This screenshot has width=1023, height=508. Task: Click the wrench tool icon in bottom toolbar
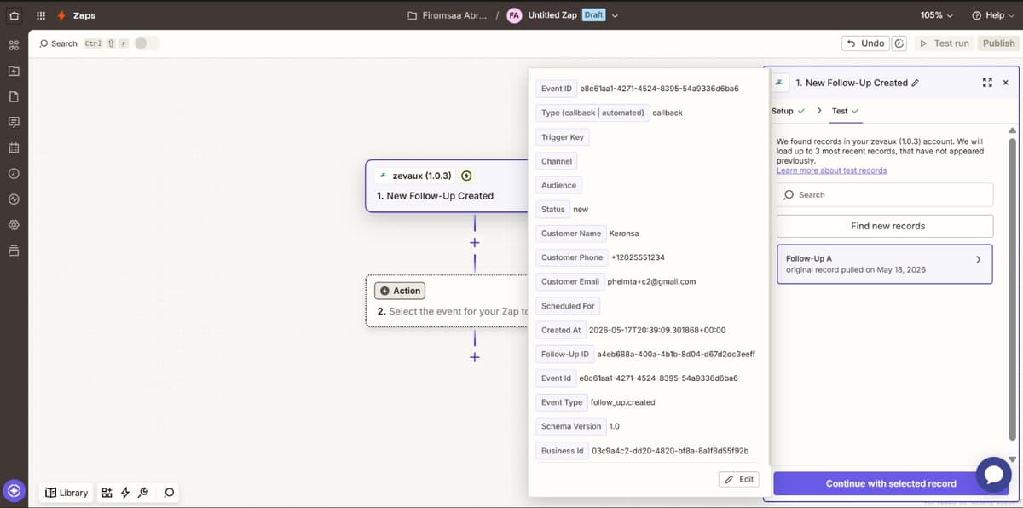click(x=143, y=493)
